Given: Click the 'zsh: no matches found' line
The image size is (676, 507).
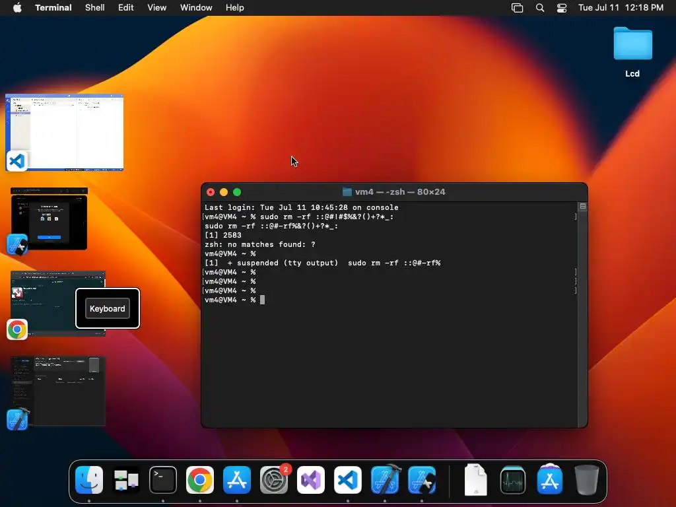Looking at the screenshot, I should tap(260, 244).
